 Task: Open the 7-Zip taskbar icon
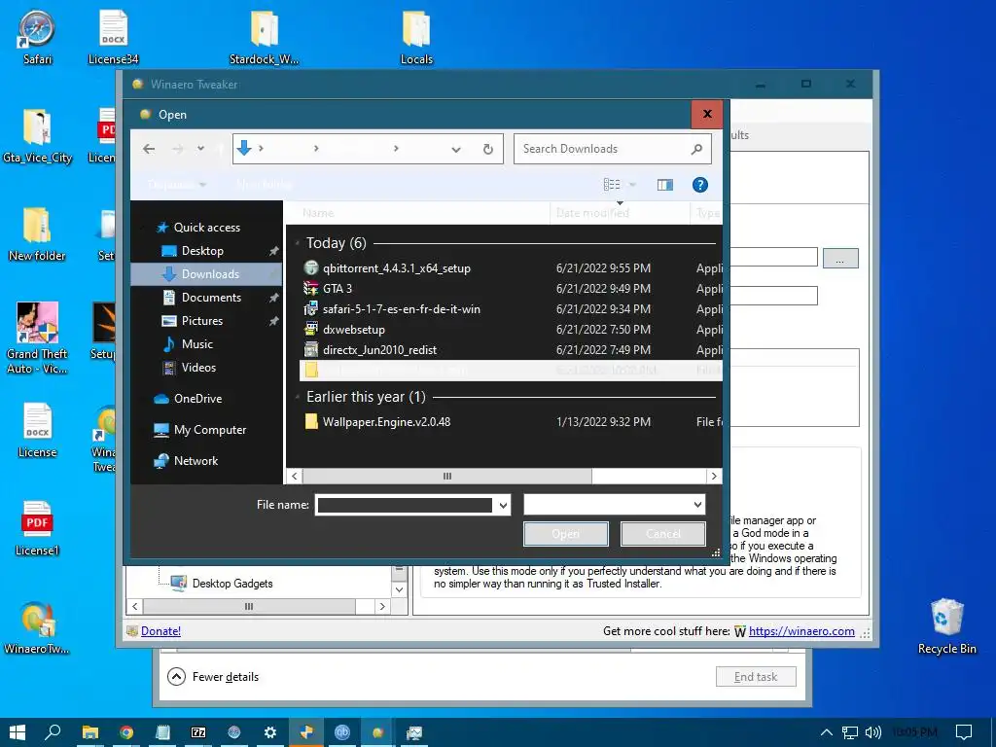(198, 732)
